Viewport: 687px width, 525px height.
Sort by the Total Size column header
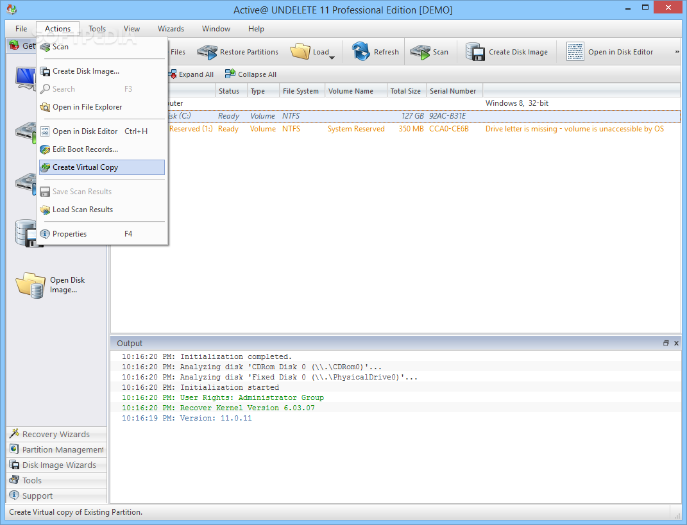click(407, 91)
